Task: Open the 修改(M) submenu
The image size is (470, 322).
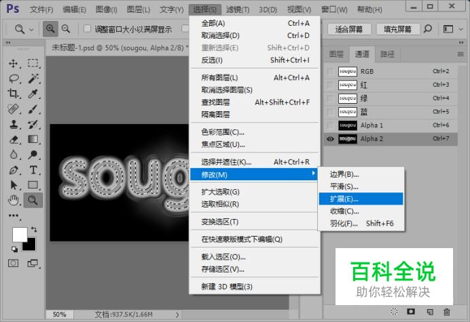Action: pyautogui.click(x=253, y=174)
